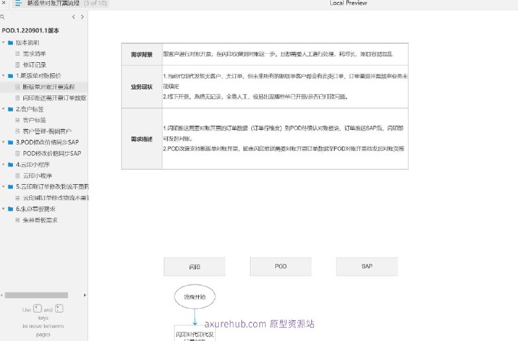Open the 需求清单 page

pyautogui.click(x=34, y=54)
